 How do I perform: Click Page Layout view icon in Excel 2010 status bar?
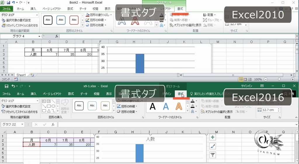245,80
